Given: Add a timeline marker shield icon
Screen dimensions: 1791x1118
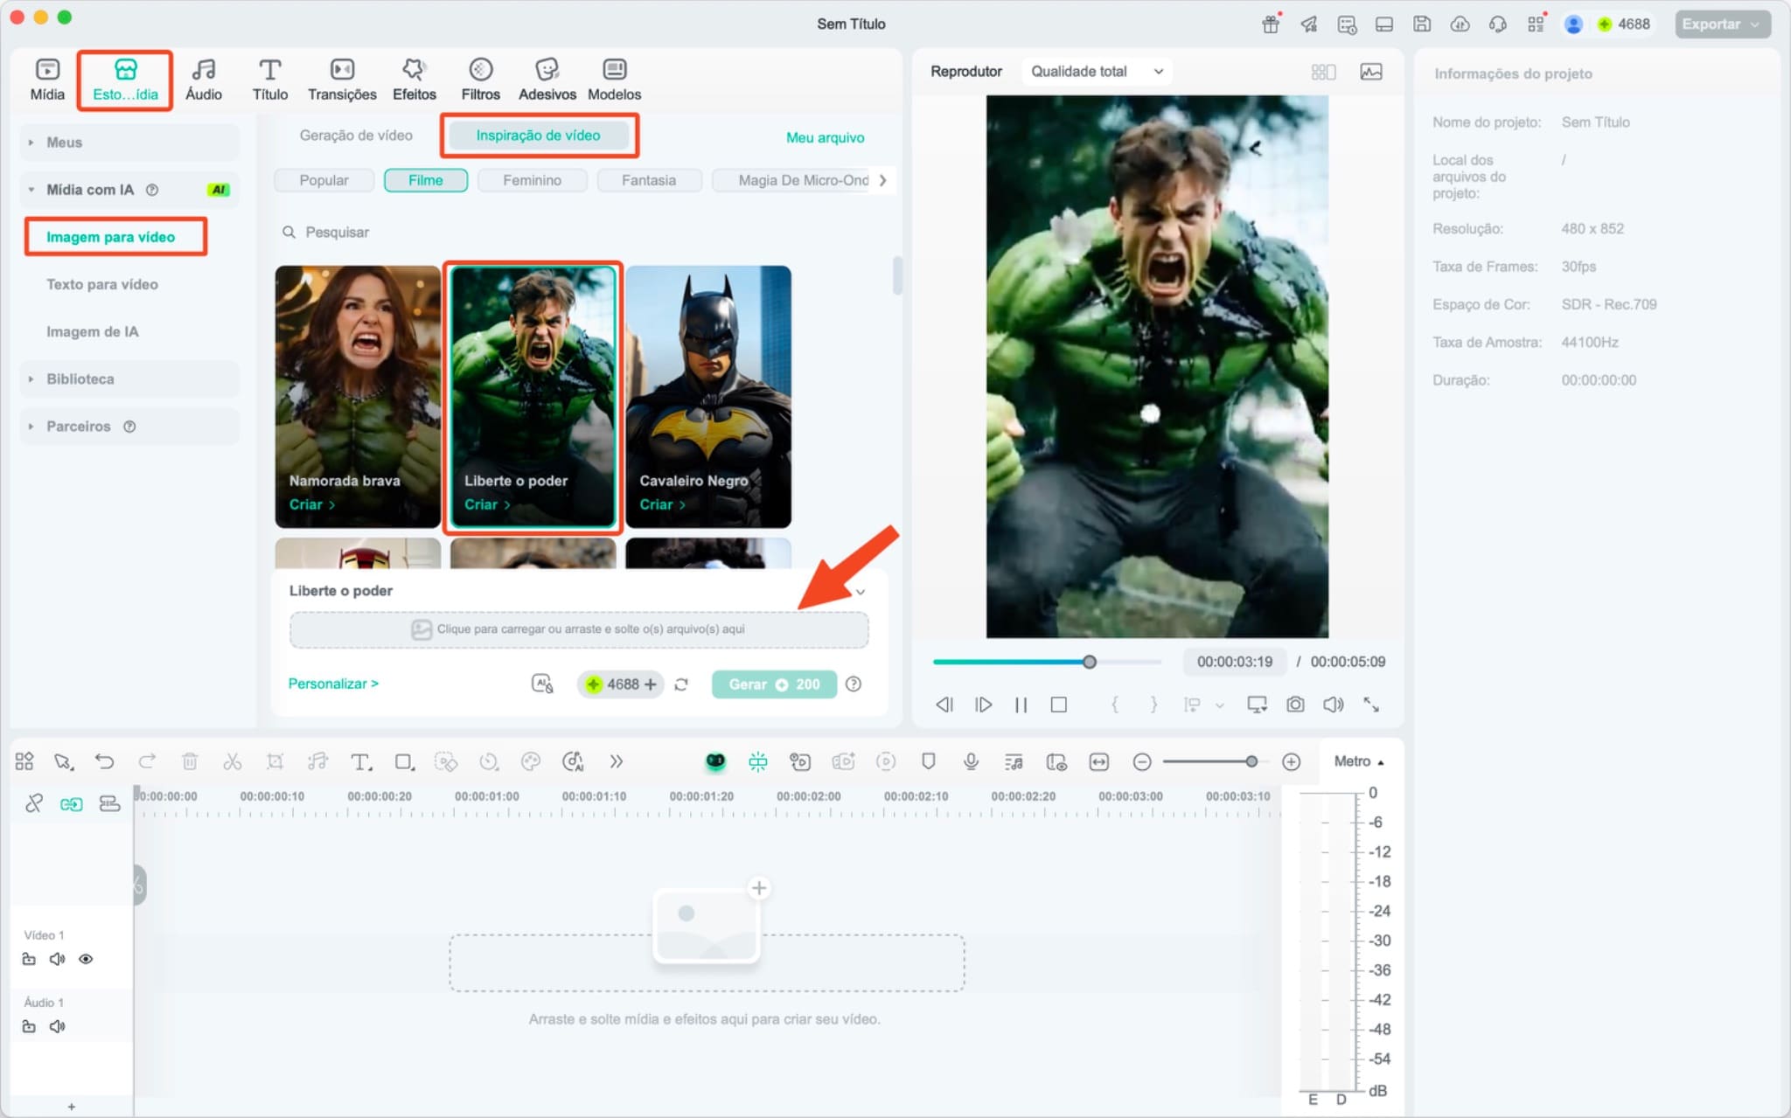Looking at the screenshot, I should (929, 761).
